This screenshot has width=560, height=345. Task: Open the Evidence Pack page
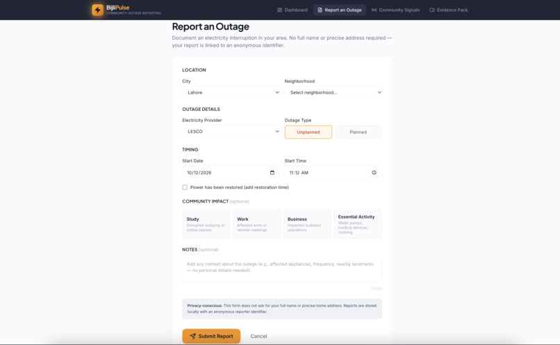coord(449,10)
